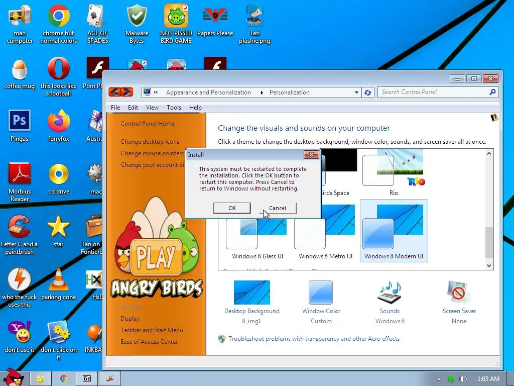Open the ACE OF SPADES desktop icon
The width and height of the screenshot is (514, 386).
(97, 25)
